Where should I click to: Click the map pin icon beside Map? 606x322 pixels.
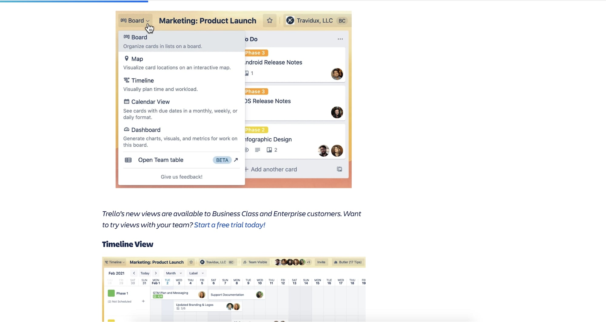pyautogui.click(x=126, y=59)
